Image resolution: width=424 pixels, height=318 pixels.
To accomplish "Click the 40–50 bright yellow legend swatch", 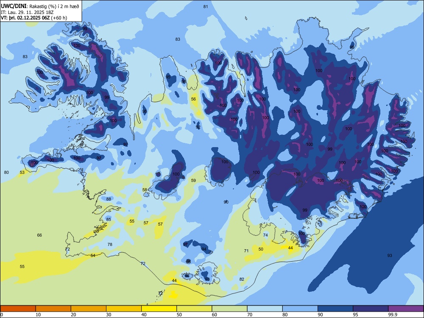I will (159, 309).
